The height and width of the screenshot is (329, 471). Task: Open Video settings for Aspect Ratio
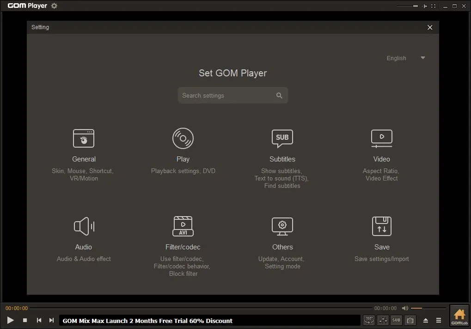(x=381, y=138)
